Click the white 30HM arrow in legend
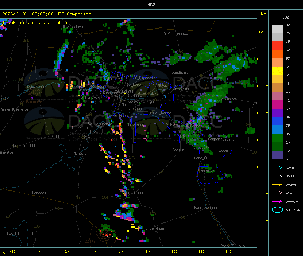Viewport: 303px width, 256px height. [x=277, y=176]
